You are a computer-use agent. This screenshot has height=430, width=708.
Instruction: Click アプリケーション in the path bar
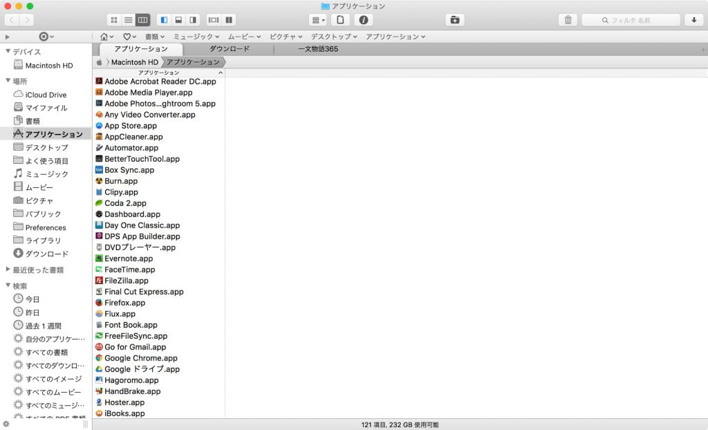click(x=193, y=62)
